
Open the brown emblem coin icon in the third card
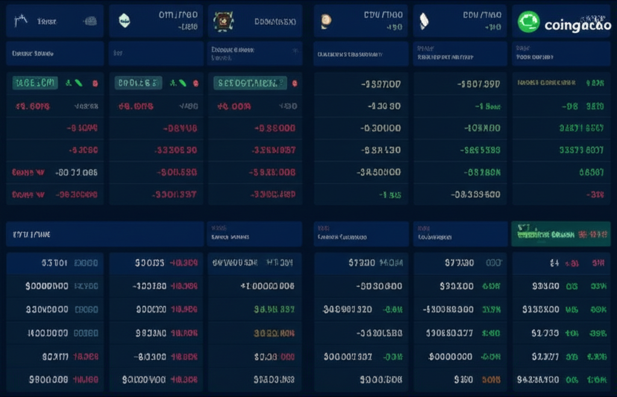coord(224,21)
